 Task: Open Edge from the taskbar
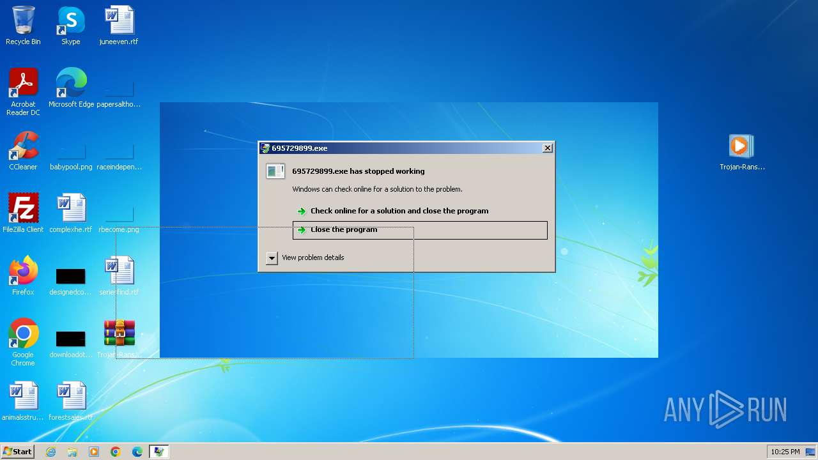(x=137, y=452)
